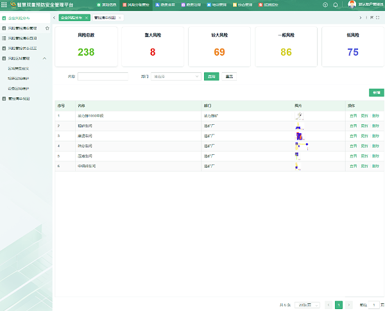Click the 低风险 card showing 75
Viewport: 385px width, 311px height.
pos(353,47)
